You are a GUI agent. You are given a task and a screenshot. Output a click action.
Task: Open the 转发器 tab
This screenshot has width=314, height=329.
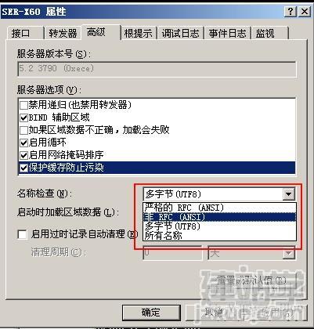point(63,34)
